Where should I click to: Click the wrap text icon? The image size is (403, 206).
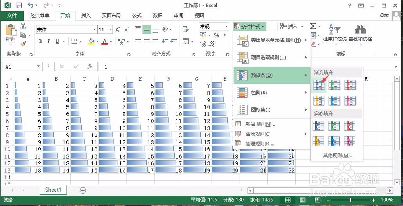point(185,29)
